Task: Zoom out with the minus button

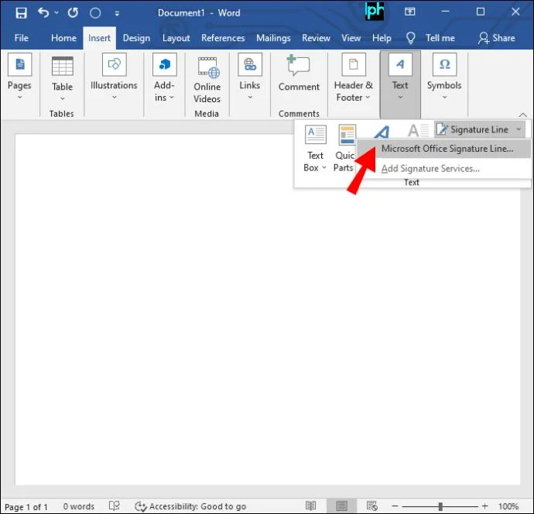Action: (x=395, y=506)
